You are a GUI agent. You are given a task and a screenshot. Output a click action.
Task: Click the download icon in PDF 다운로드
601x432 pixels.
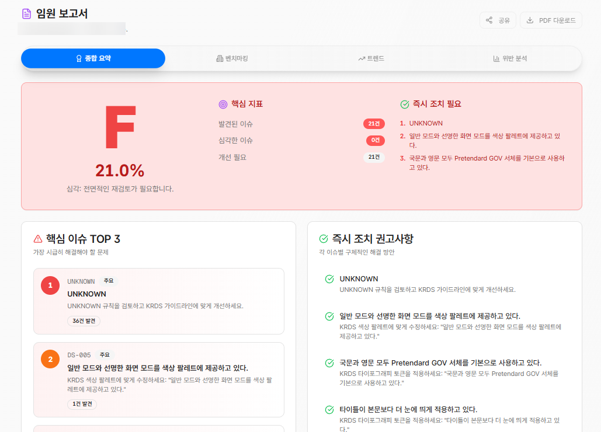[x=530, y=20]
